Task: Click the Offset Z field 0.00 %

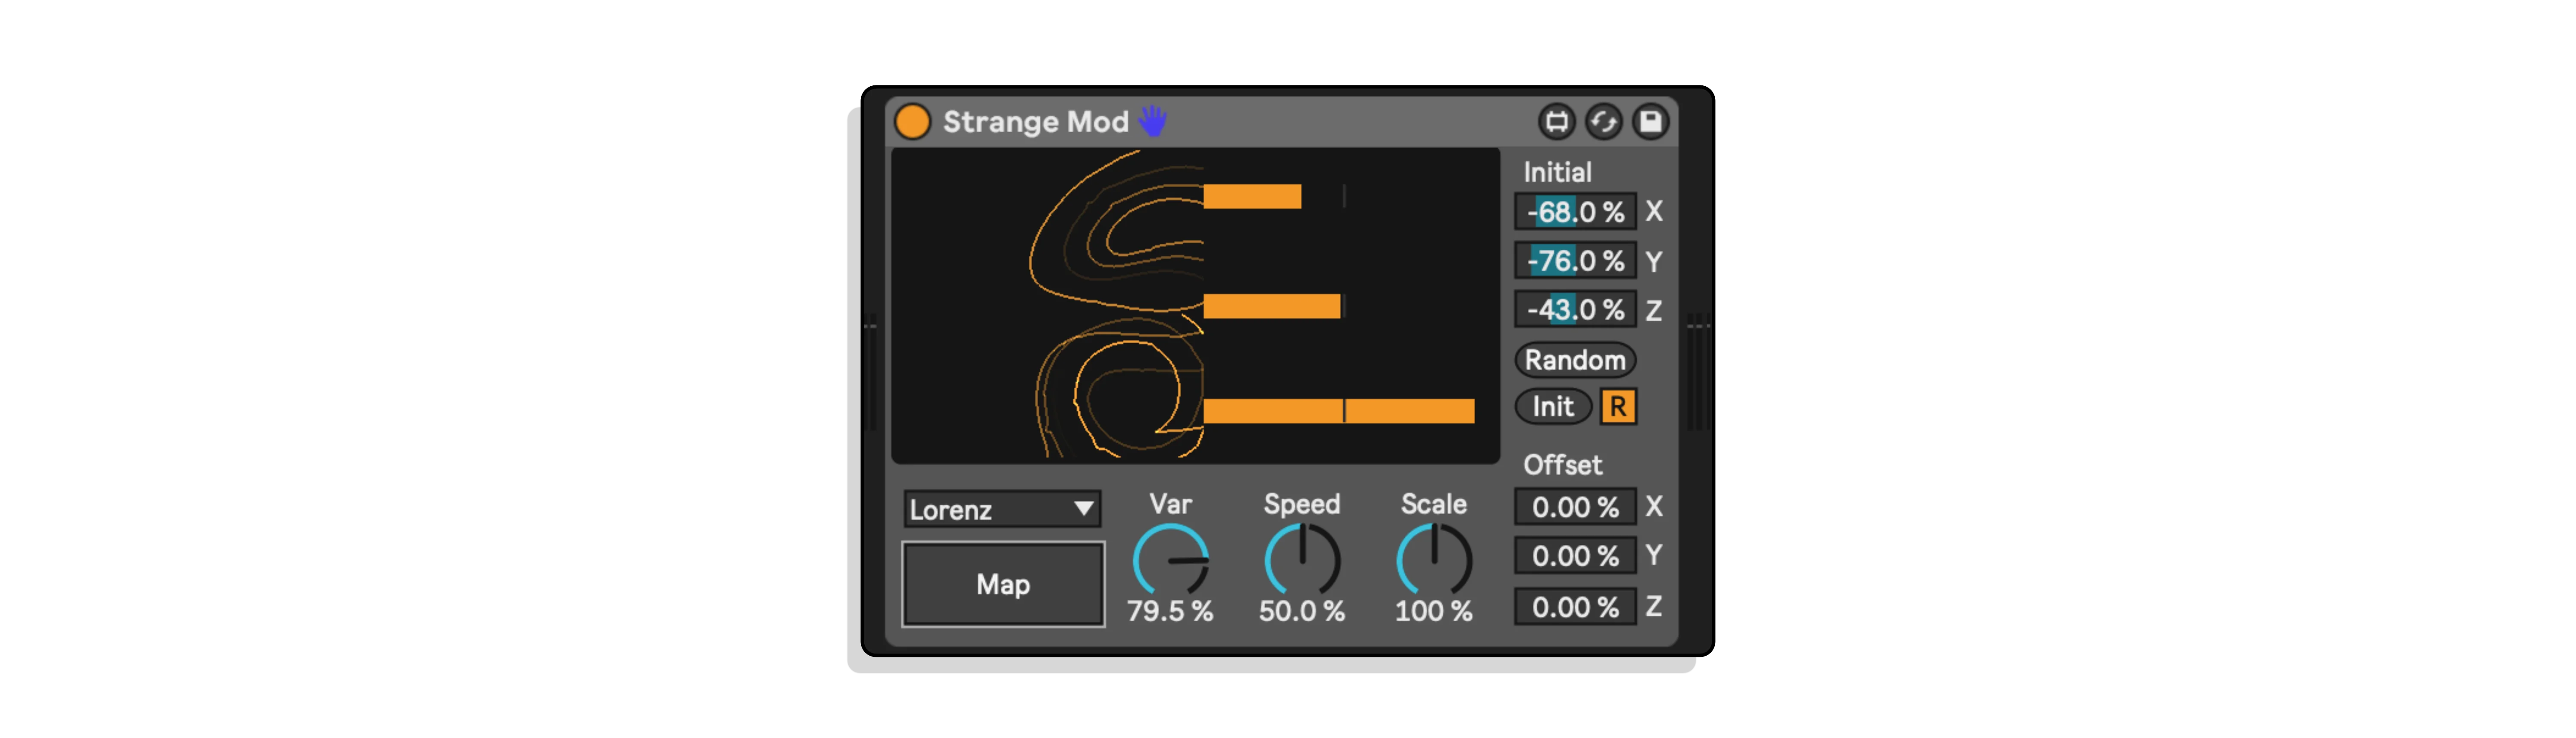Action: click(1575, 607)
